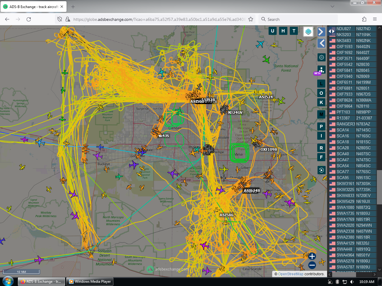Select RANGER3 row in aircraft list
This screenshot has width=382, height=286.
353,124
